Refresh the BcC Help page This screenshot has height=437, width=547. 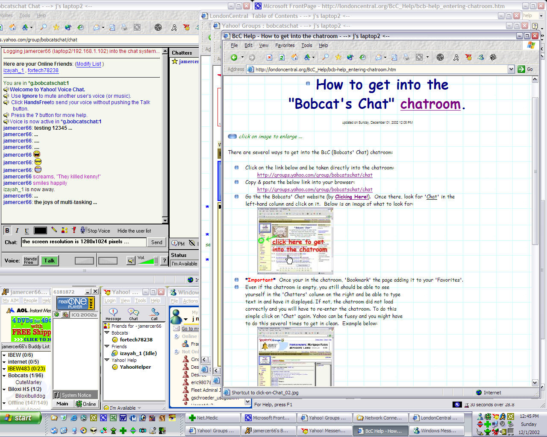[282, 57]
